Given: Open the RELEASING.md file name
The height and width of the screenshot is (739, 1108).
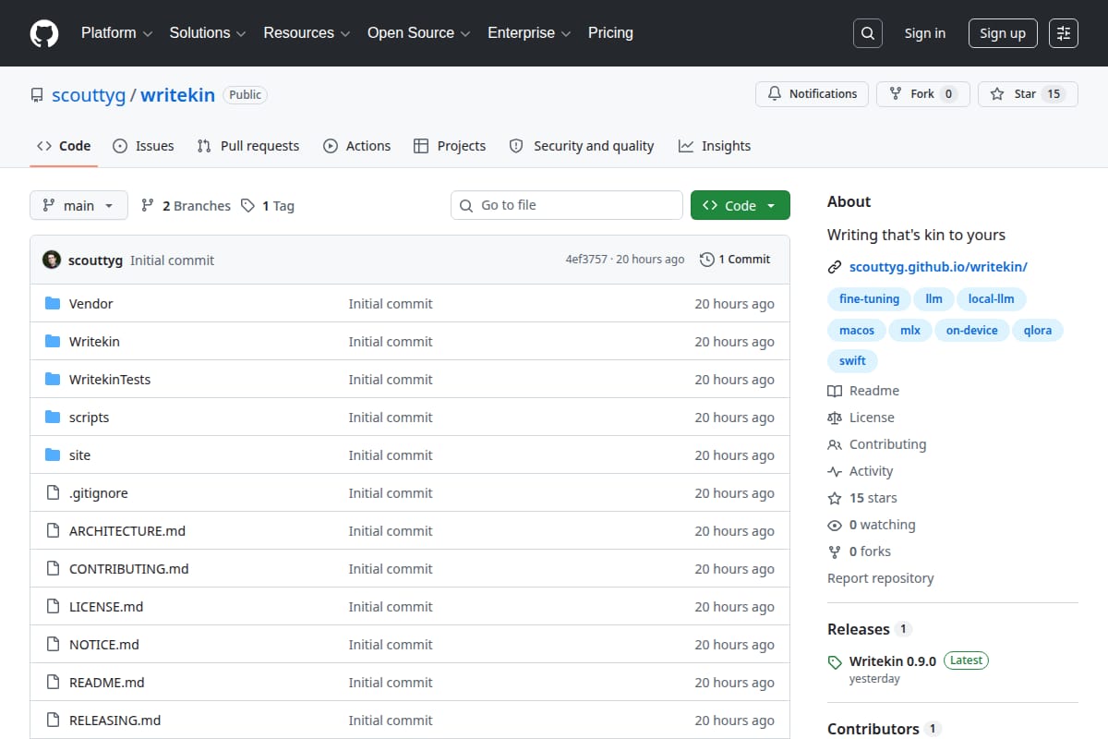Looking at the screenshot, I should 115,721.
